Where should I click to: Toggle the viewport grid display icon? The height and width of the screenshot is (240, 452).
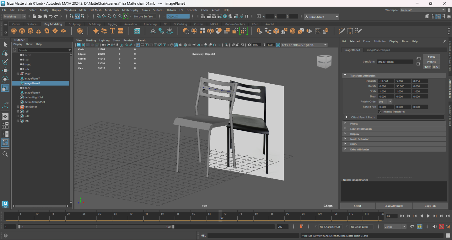point(138,45)
